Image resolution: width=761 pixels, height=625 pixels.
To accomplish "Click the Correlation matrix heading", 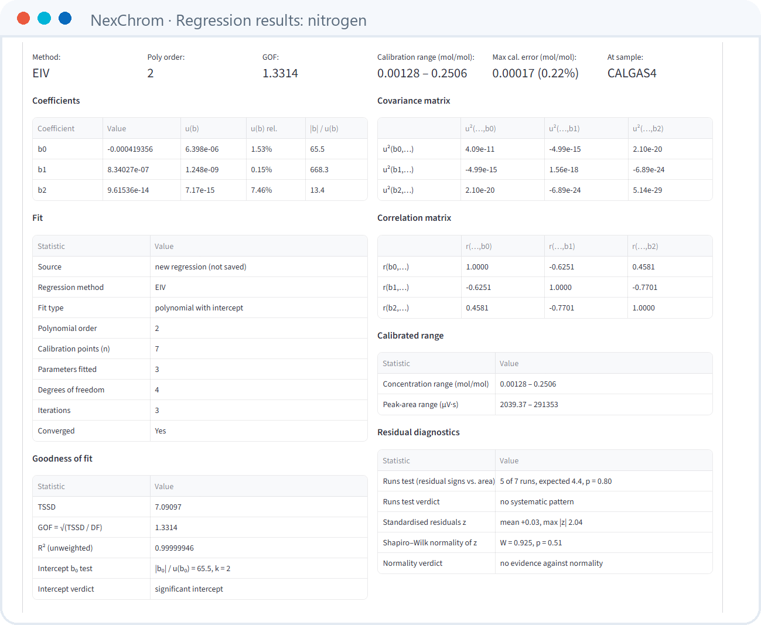I will point(414,218).
